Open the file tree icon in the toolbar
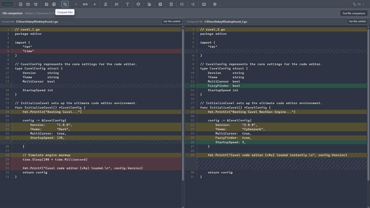Viewport: 370px width, 208px height. 36,4
